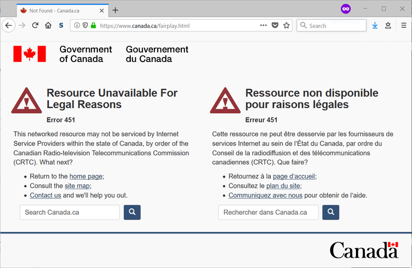Bookmark this page with the star
This screenshot has width=412, height=268.
286,25
